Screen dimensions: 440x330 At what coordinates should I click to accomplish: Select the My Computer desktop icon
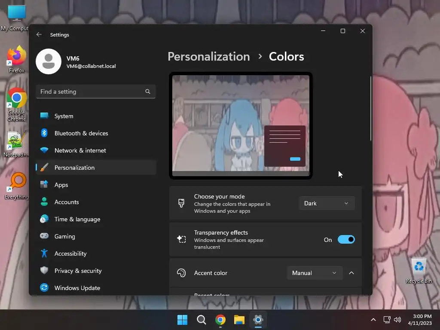pos(15,18)
